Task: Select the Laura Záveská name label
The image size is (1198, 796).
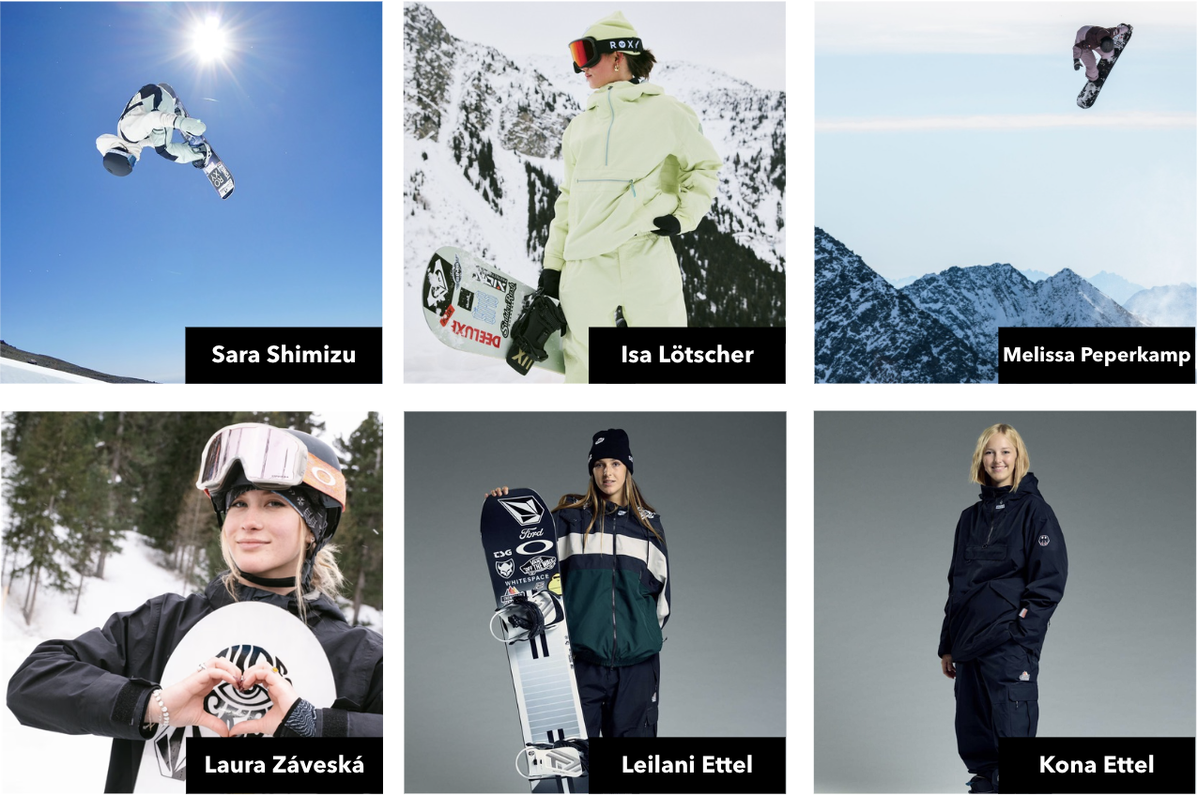Action: point(284,765)
